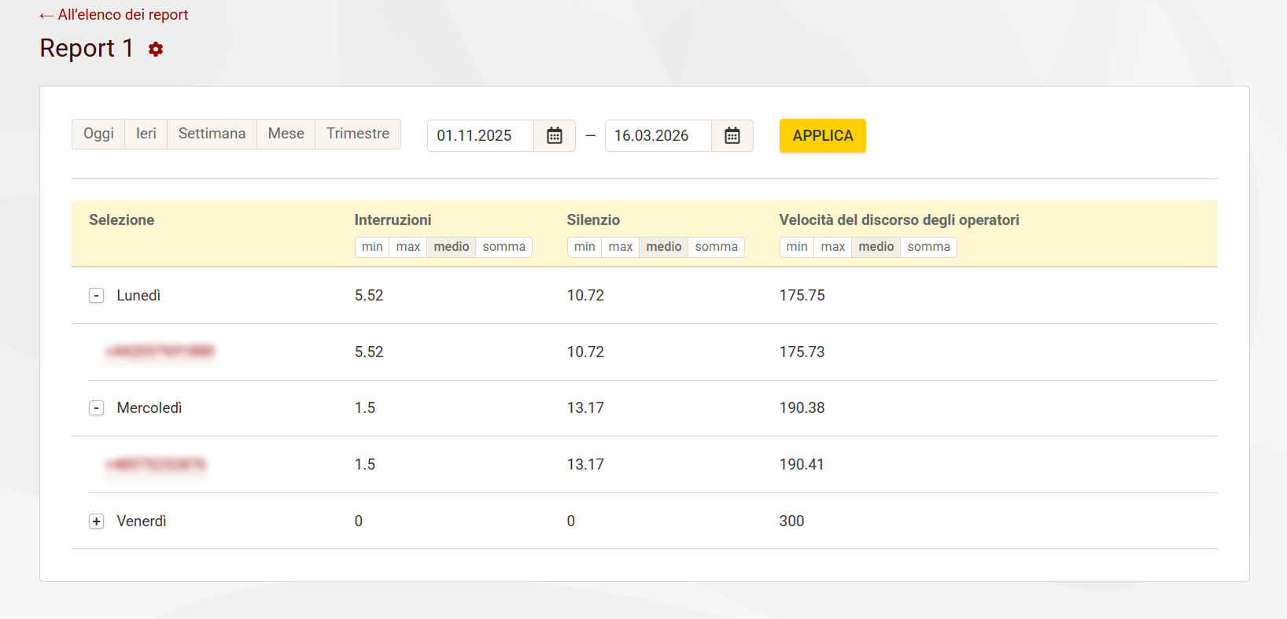Select the Mese period filter

pos(286,134)
